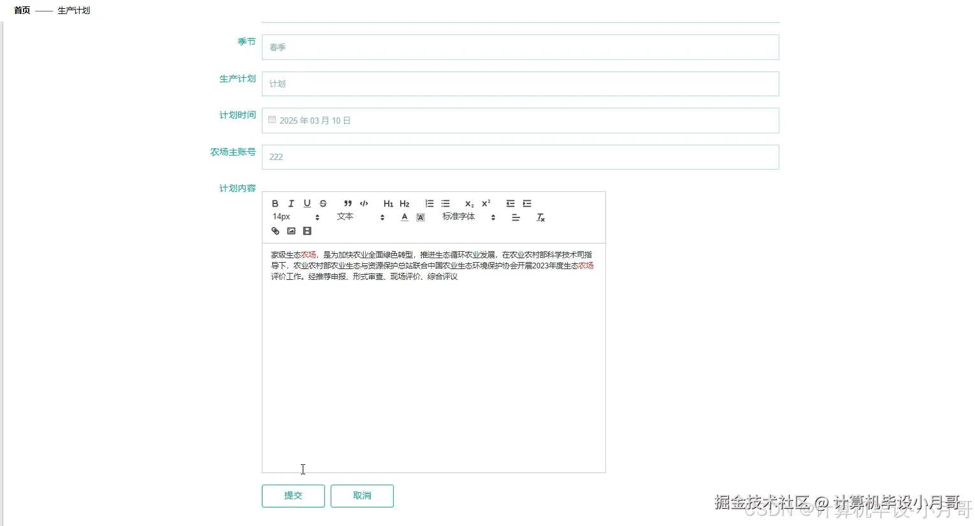975x526 pixels.
Task: Apply superscript formatting
Action: point(486,203)
